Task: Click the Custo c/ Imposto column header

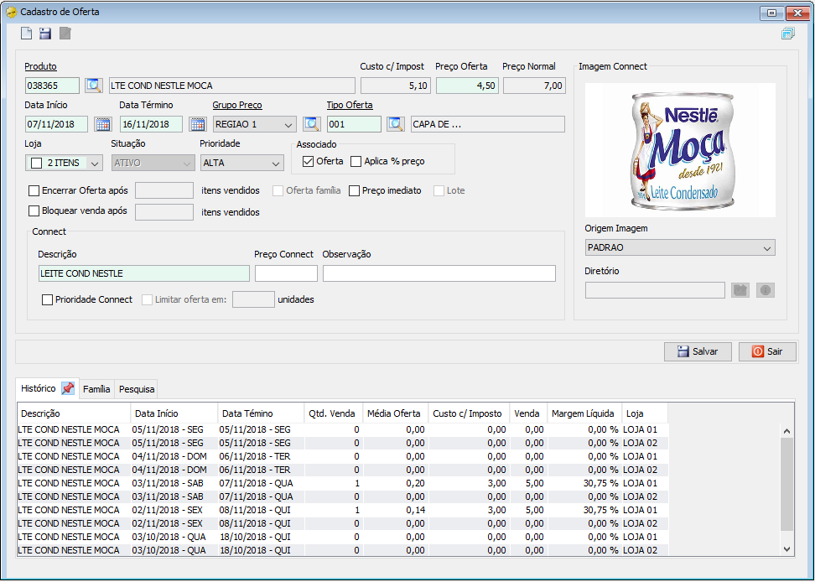Action: [x=469, y=413]
